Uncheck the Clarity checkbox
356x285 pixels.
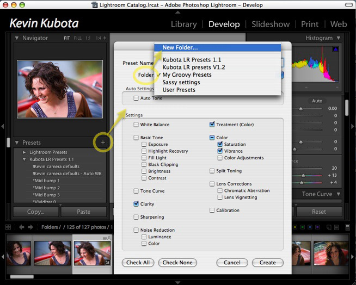click(x=136, y=203)
